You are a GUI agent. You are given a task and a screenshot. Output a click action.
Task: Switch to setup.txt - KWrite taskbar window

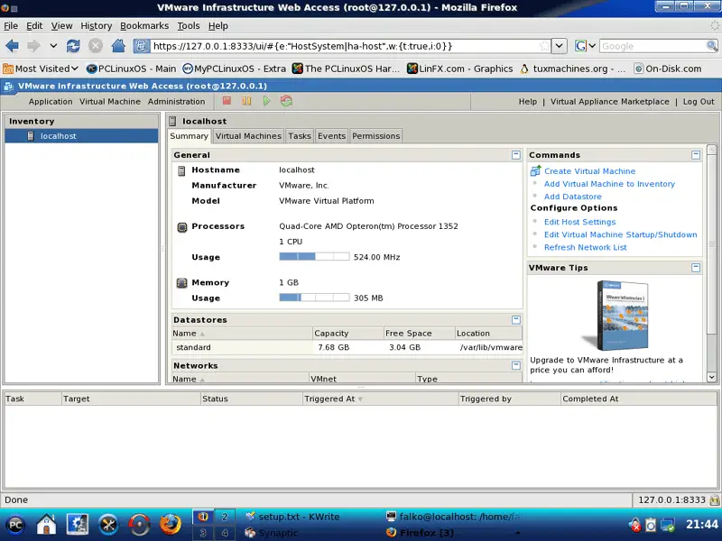(292, 517)
